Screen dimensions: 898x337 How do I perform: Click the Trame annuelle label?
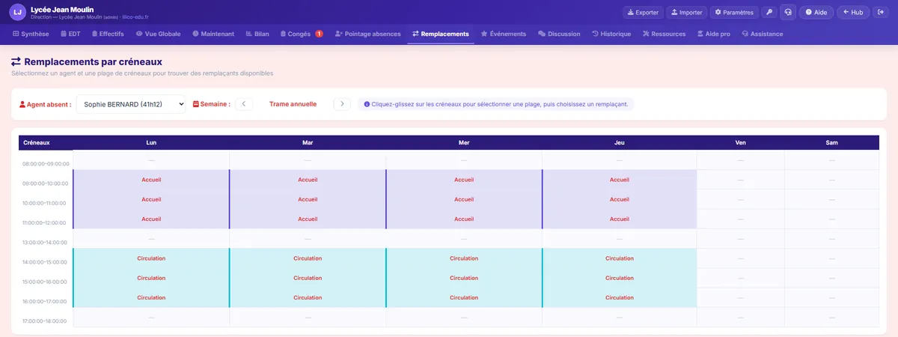tap(293, 104)
